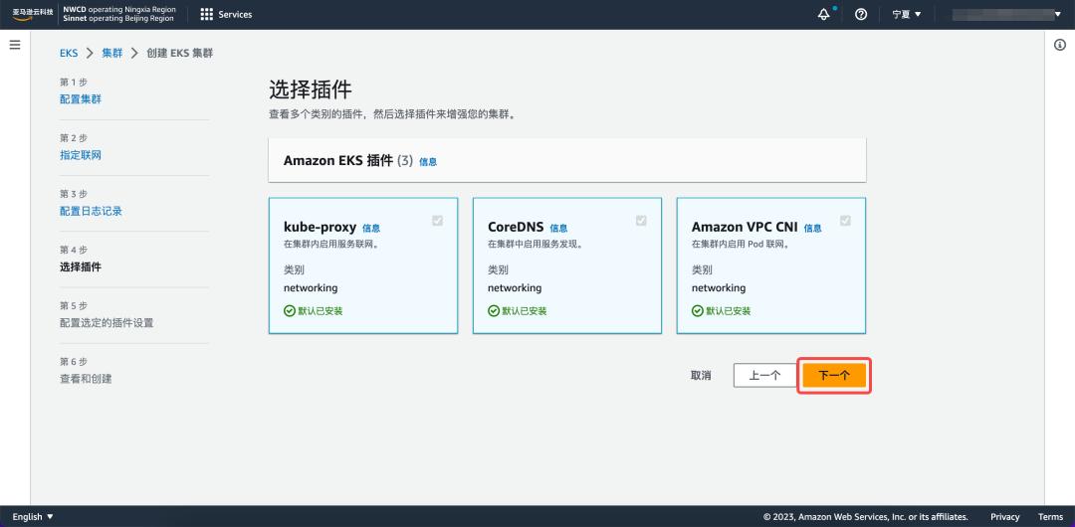1075x527 pixels.
Task: Open the notifications bell
Action: coord(824,14)
